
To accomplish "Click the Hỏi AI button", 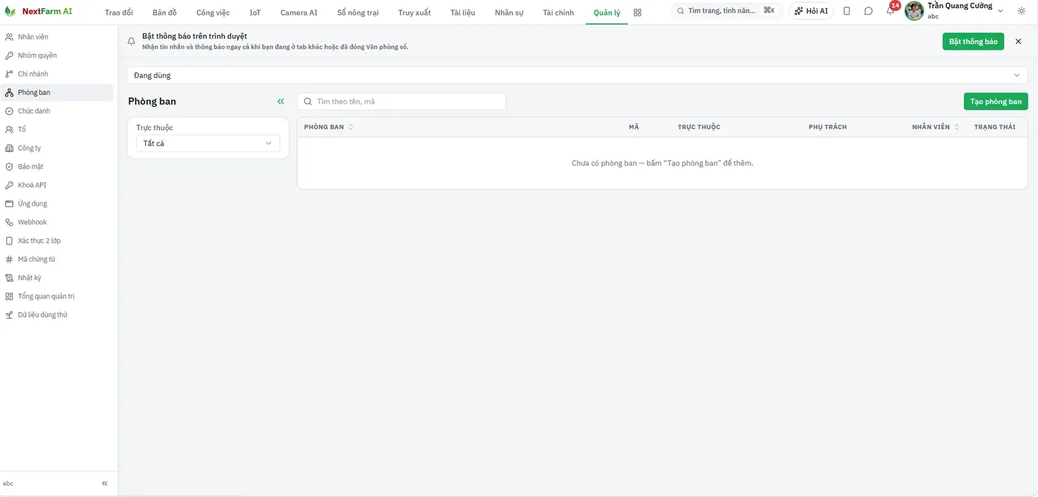I will (811, 11).
